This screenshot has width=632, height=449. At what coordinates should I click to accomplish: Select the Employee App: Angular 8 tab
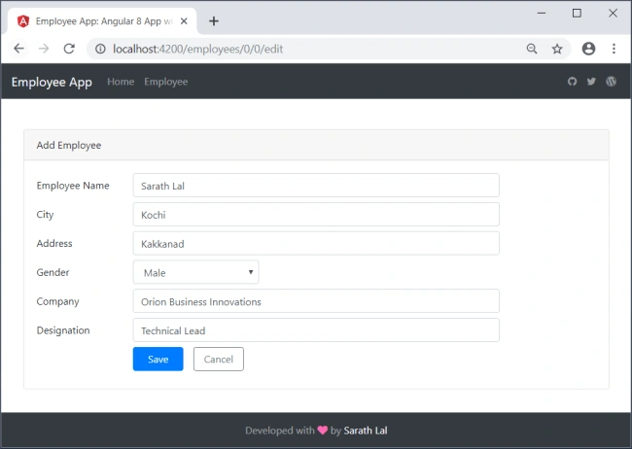pyautogui.click(x=102, y=21)
